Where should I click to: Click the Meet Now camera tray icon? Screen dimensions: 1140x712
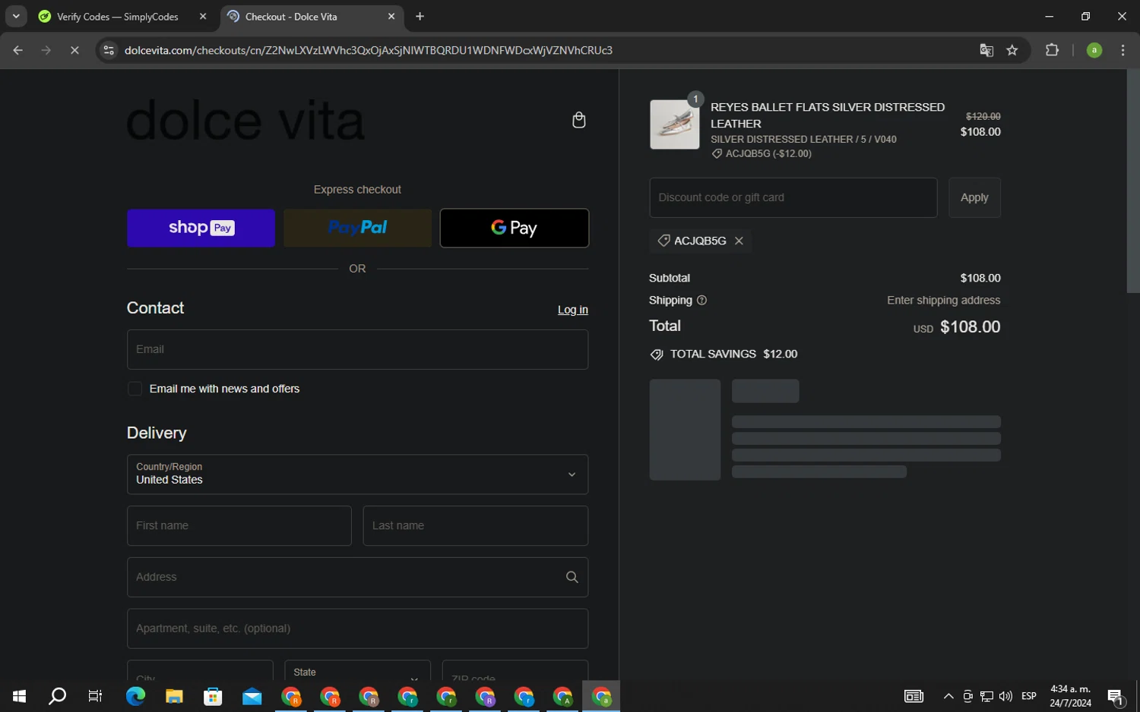click(x=967, y=696)
